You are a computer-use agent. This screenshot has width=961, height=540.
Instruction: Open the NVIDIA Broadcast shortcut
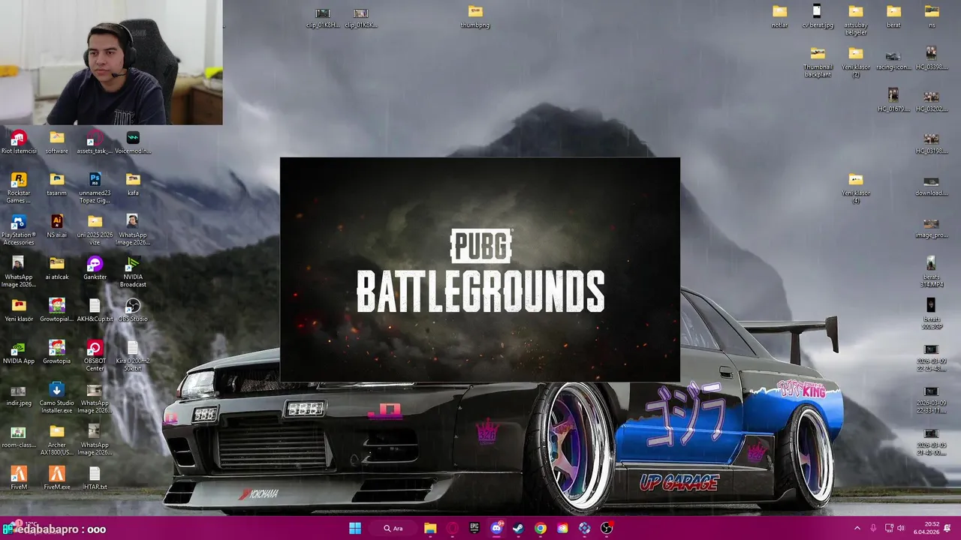click(x=133, y=271)
